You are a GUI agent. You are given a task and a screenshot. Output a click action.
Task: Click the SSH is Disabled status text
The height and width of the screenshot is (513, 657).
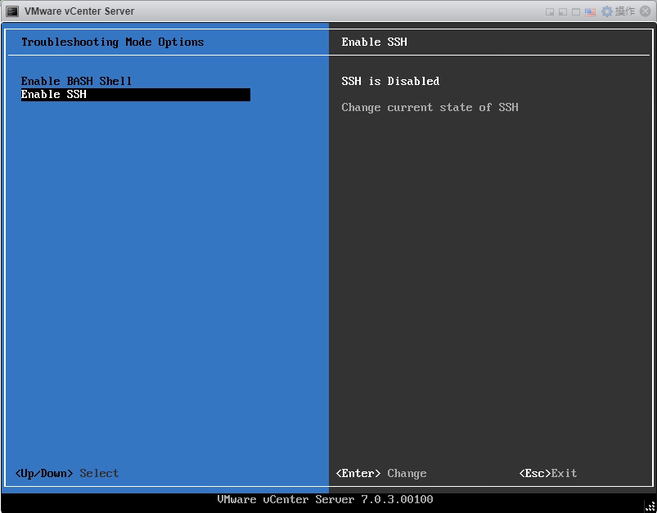tap(390, 81)
